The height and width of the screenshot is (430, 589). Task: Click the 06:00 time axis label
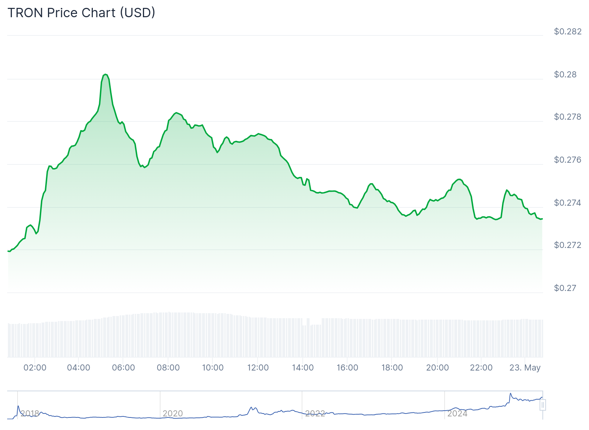click(x=123, y=368)
